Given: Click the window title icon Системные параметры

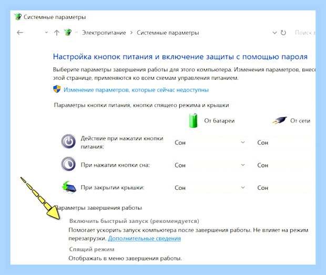Looking at the screenshot, I should 18,17.
